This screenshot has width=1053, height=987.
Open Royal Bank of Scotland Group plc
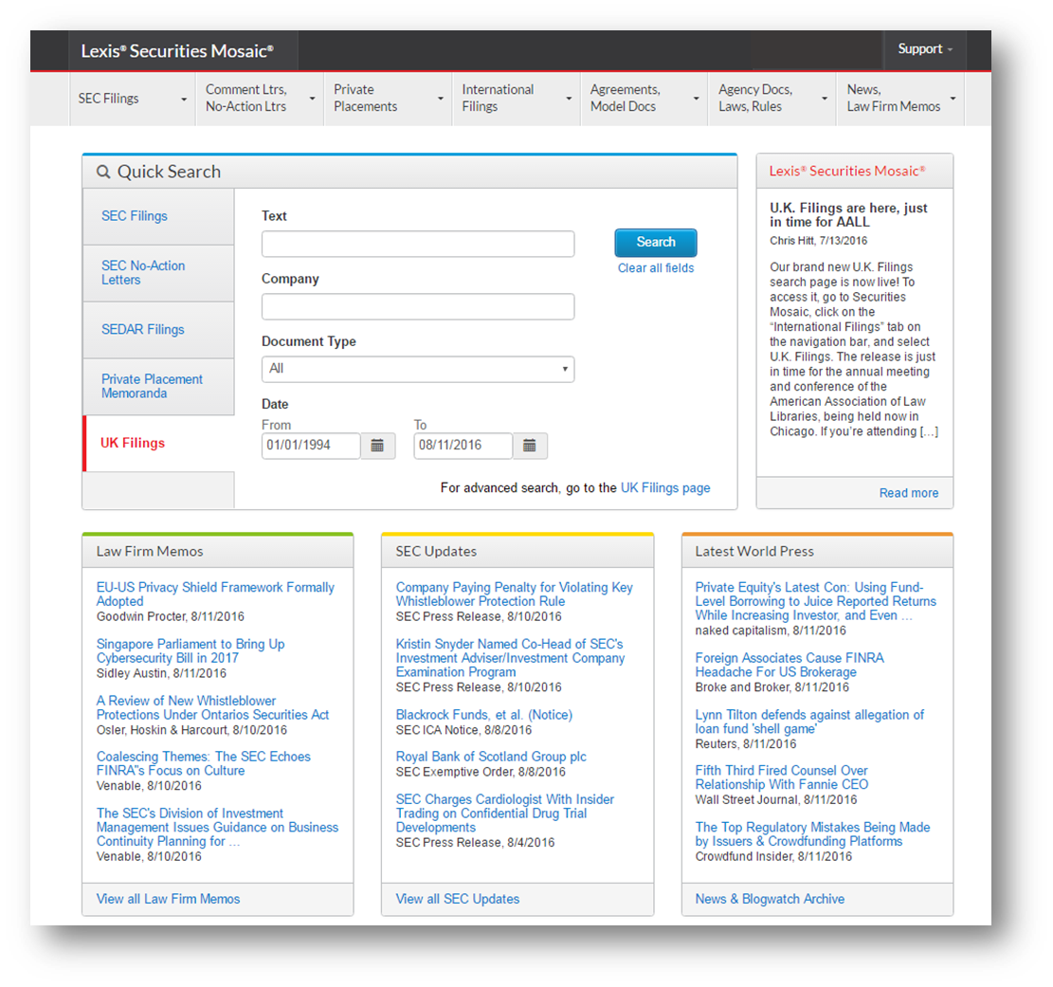click(x=491, y=758)
